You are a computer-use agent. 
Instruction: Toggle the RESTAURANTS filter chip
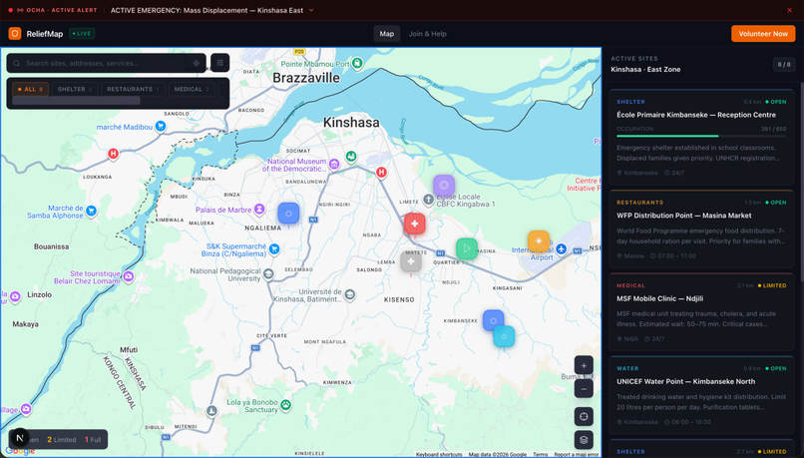click(x=133, y=89)
